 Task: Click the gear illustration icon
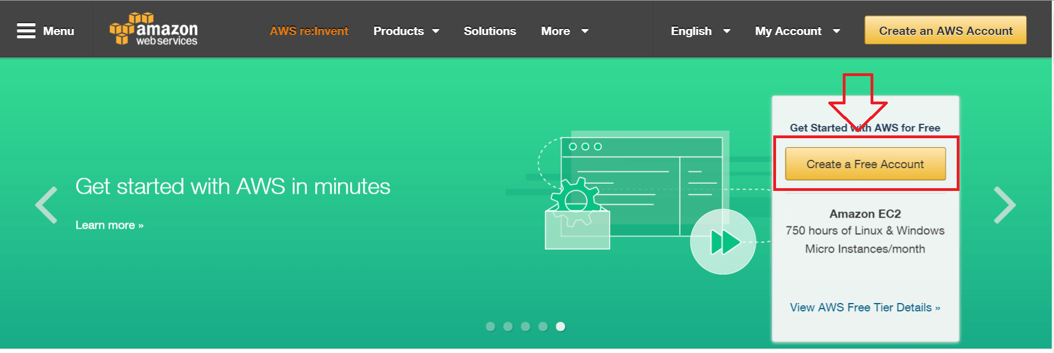(x=576, y=202)
